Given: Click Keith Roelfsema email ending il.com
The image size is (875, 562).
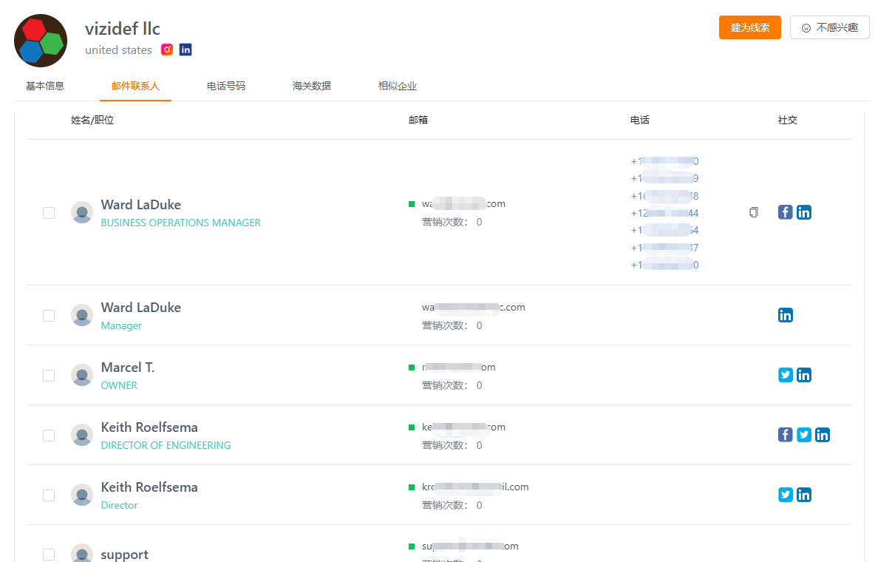Looking at the screenshot, I should coord(475,487).
